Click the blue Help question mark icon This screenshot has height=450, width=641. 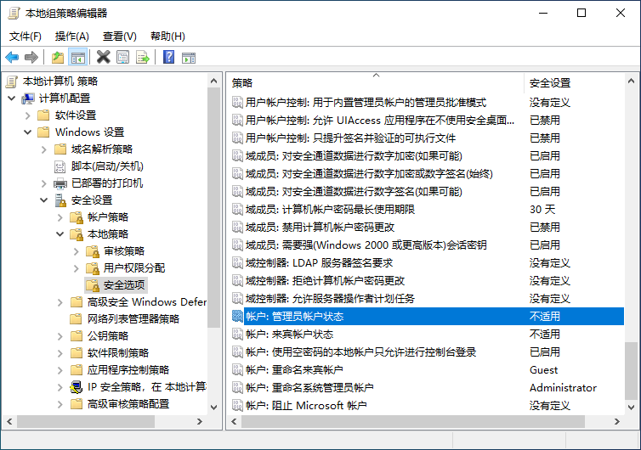tap(168, 57)
